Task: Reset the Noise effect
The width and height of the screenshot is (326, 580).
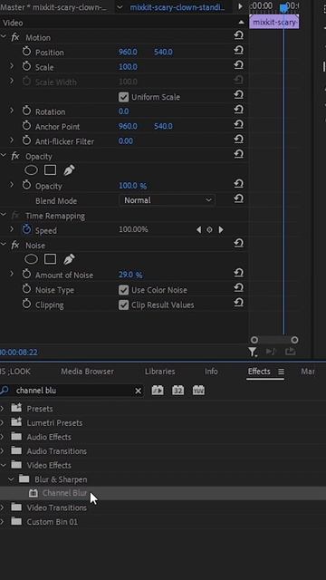Action: (239, 243)
